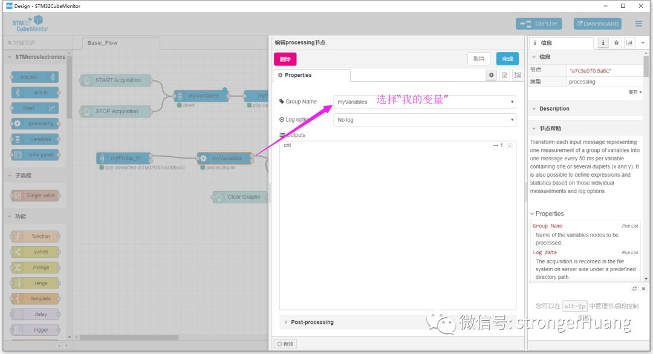This screenshot has width=653, height=354.
Task: Select the myProbe_In node on canvas
Action: [x=124, y=158]
